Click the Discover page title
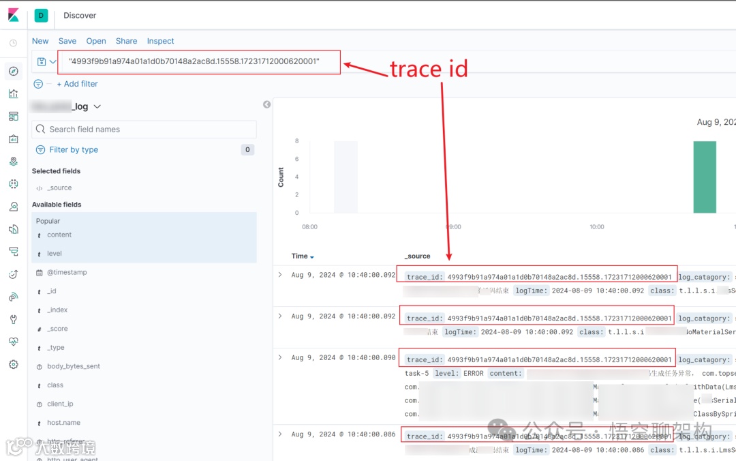Screen dimensions: 736x461 pyautogui.click(x=80, y=16)
